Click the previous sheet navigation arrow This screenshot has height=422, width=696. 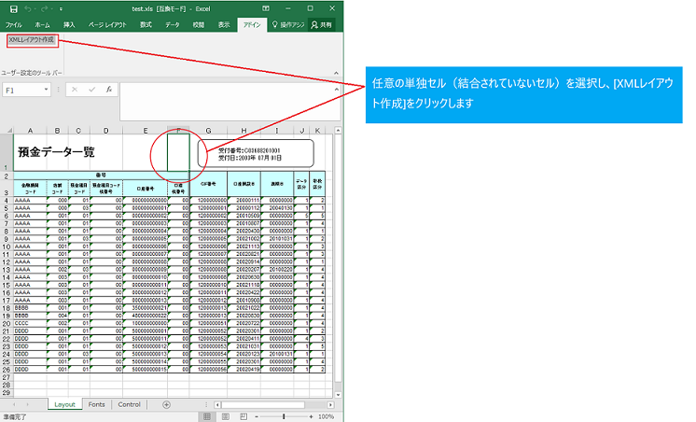14,404
